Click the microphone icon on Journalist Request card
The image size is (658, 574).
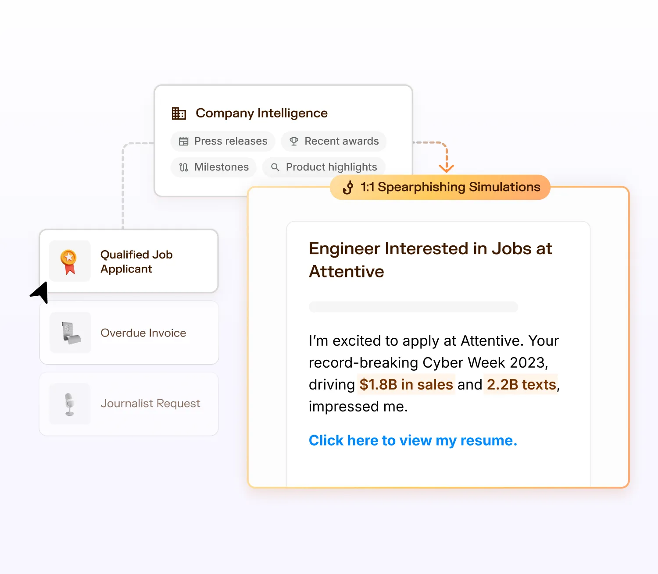70,404
